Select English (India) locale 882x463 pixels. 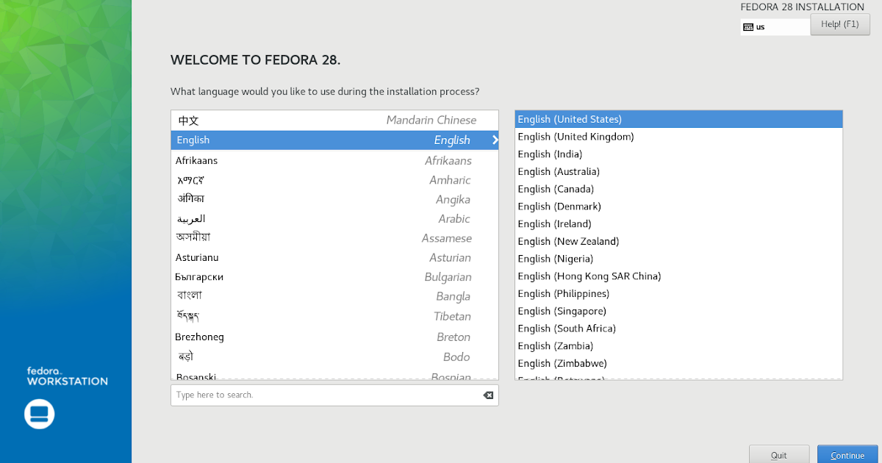[x=678, y=154]
